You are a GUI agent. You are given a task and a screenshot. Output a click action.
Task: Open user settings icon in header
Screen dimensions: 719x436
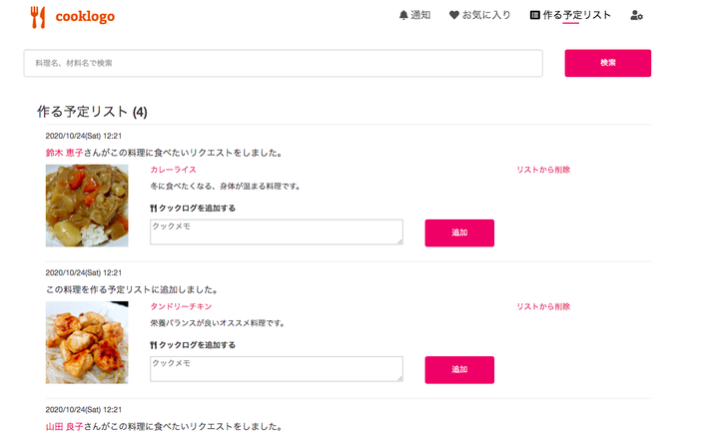coord(636,16)
